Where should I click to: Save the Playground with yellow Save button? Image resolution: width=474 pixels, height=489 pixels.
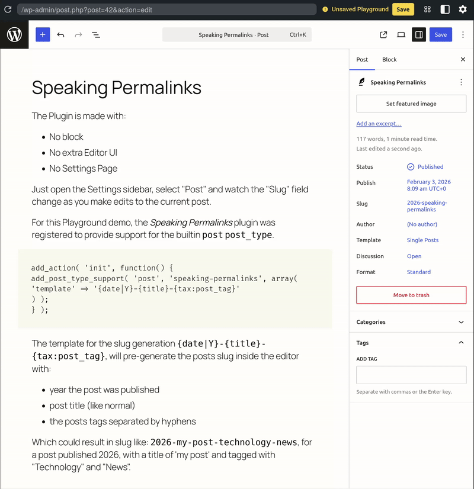(403, 9)
